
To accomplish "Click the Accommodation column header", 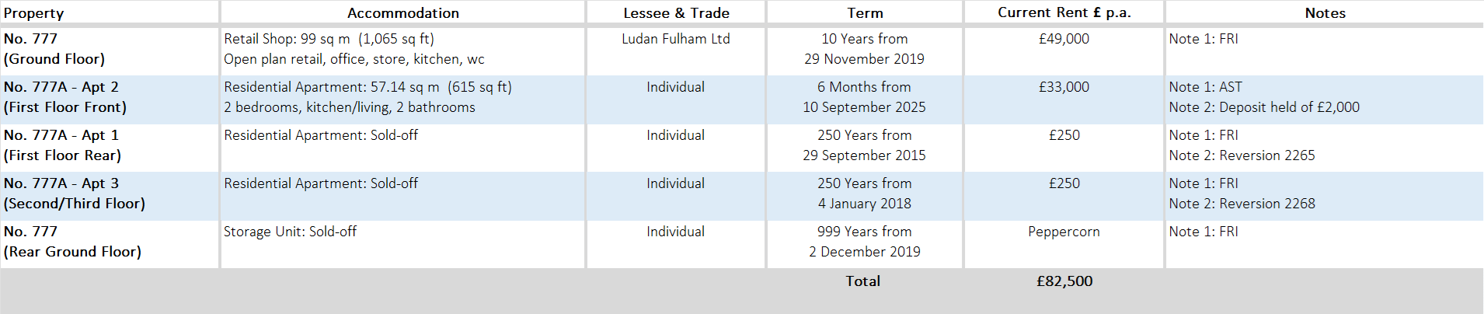I will point(402,13).
